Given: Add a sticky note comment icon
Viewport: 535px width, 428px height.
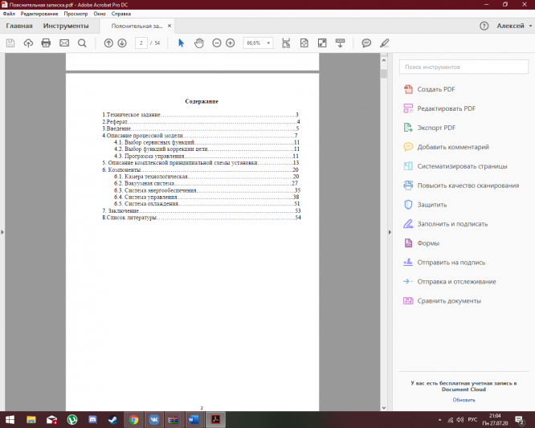Looking at the screenshot, I should coord(366,43).
